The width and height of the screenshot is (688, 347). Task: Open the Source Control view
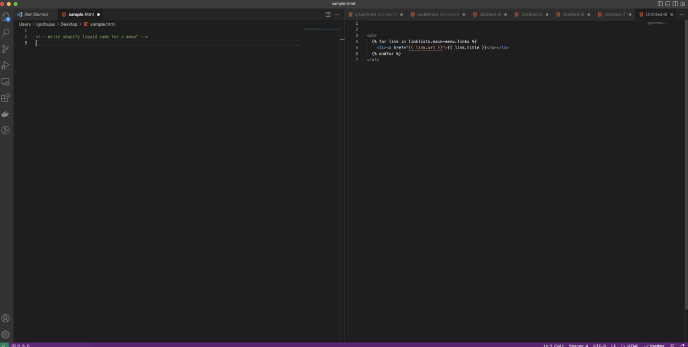6,49
